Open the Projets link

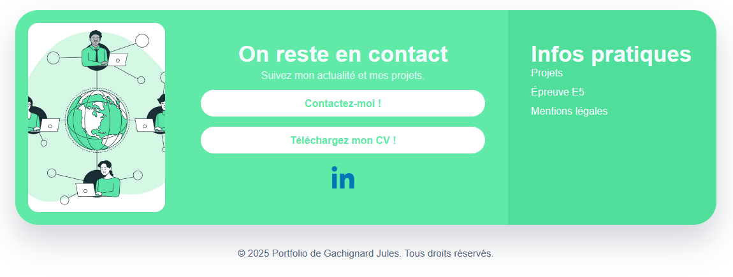tap(547, 73)
